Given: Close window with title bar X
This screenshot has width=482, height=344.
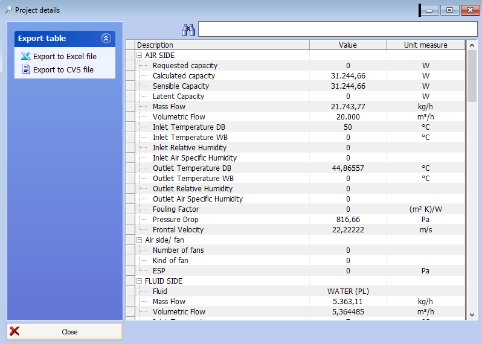Looking at the screenshot, I should click(x=470, y=10).
